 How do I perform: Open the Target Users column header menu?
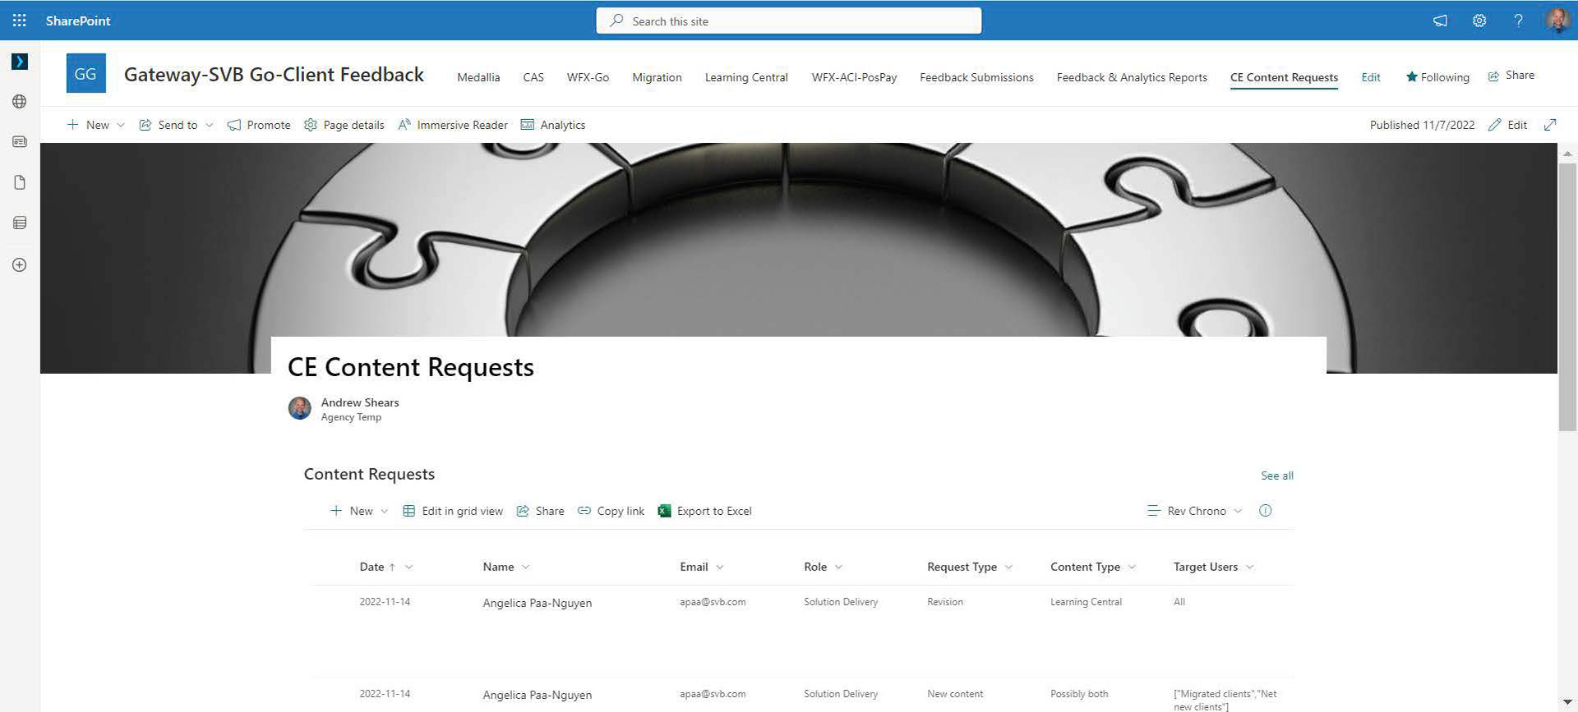point(1214,567)
